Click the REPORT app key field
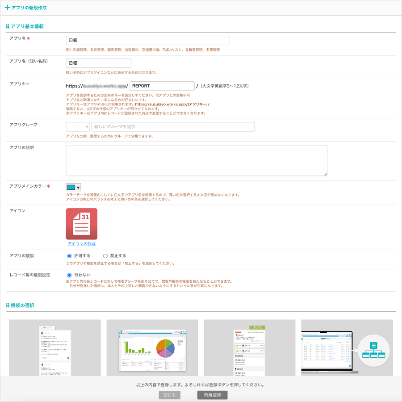402x402 pixels. (x=162, y=86)
